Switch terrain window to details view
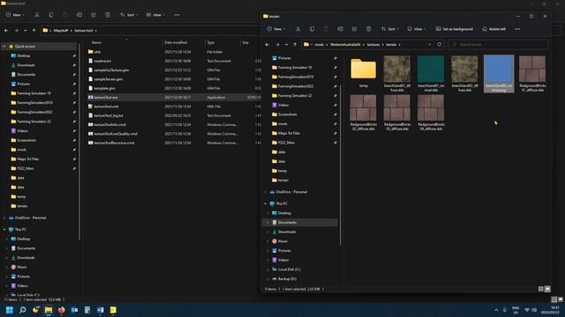Screen dimensions: 565x317 [540, 289]
